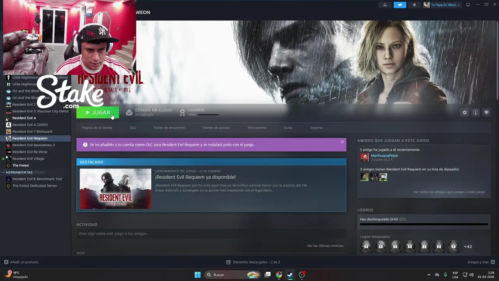This screenshot has height=281, width=499.
Task: Open the Logros trophy icon
Action: pyautogui.click(x=182, y=112)
